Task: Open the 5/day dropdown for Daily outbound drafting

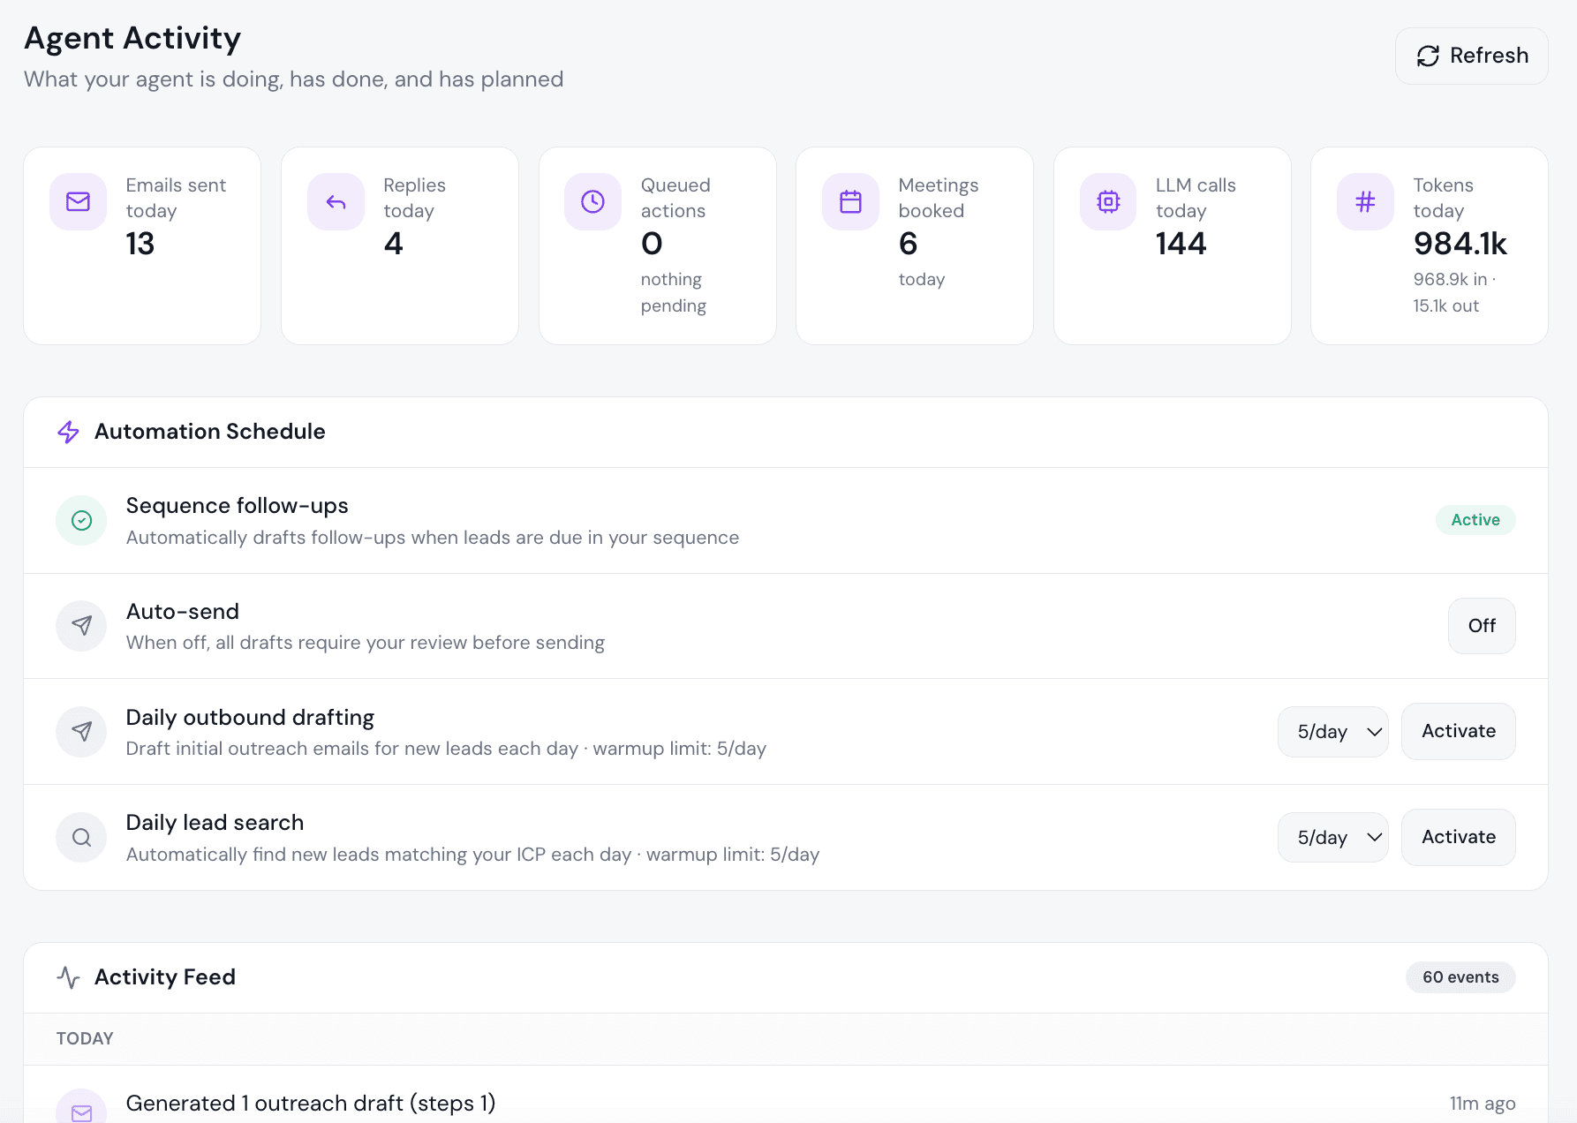Action: [x=1333, y=732]
